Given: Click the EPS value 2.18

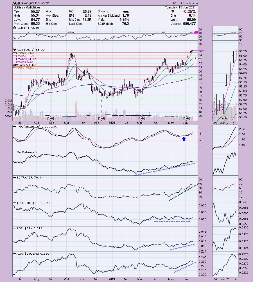Looking at the screenshot, I should [x=88, y=16].
